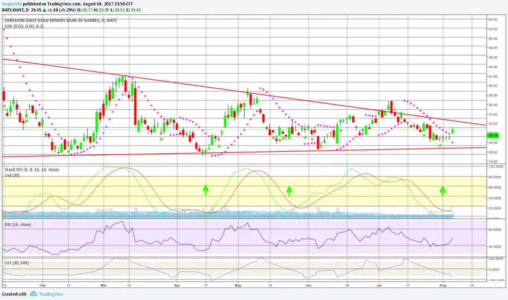Click the 200.0000 CCI axis label
This screenshot has width=508, height=300.
click(x=495, y=259)
